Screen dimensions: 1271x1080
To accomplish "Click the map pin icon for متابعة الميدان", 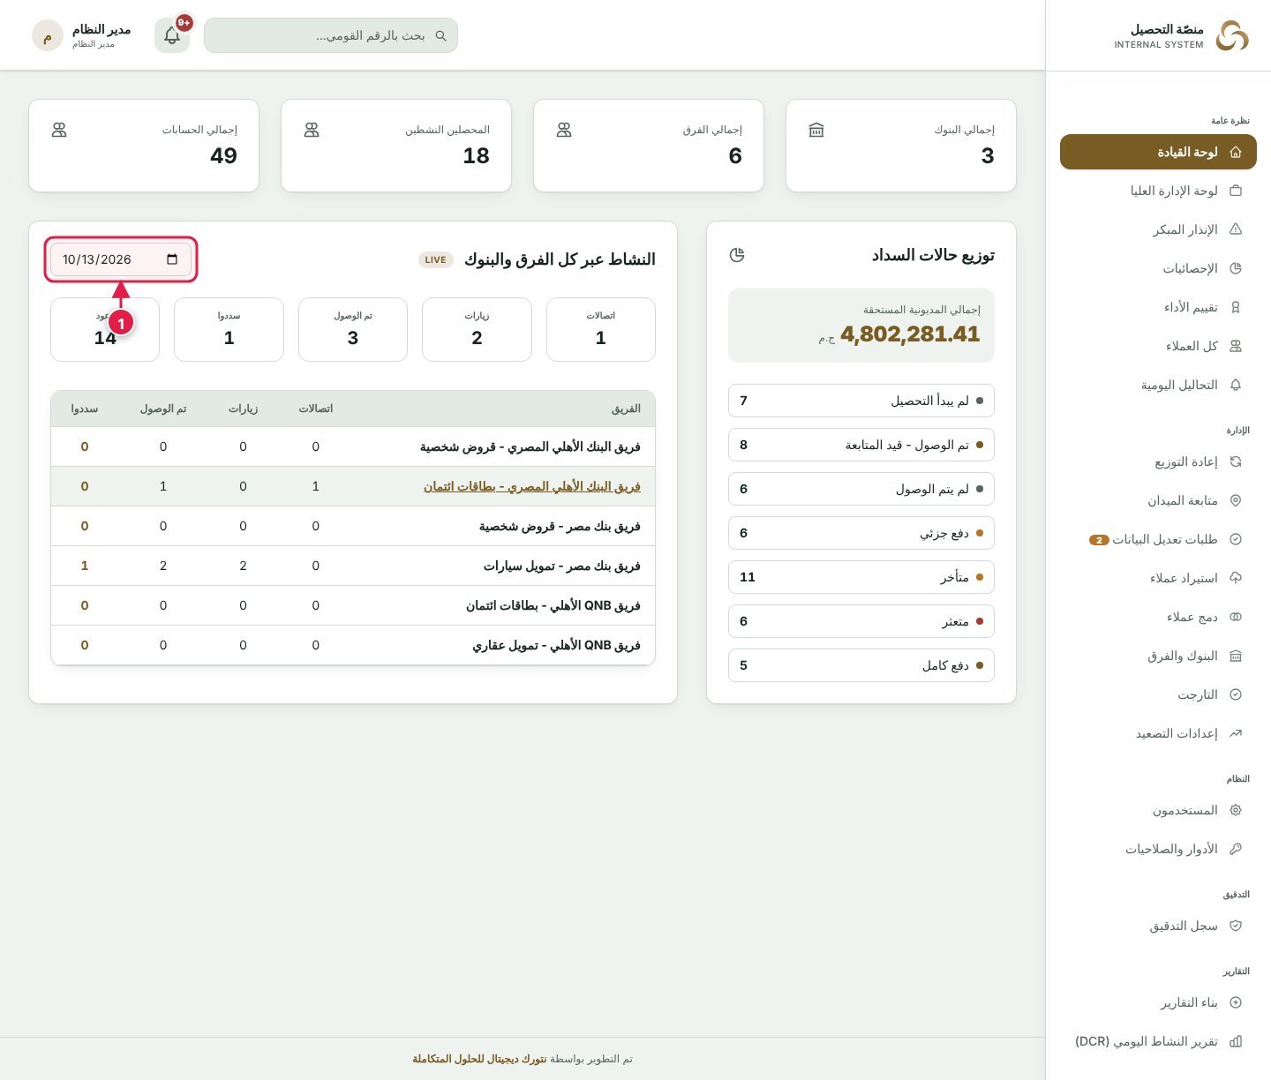I will tap(1236, 500).
